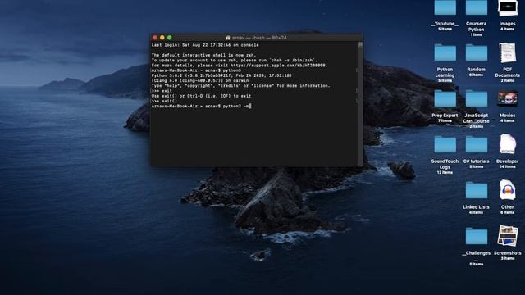Select the Other stack icon

pos(508,191)
